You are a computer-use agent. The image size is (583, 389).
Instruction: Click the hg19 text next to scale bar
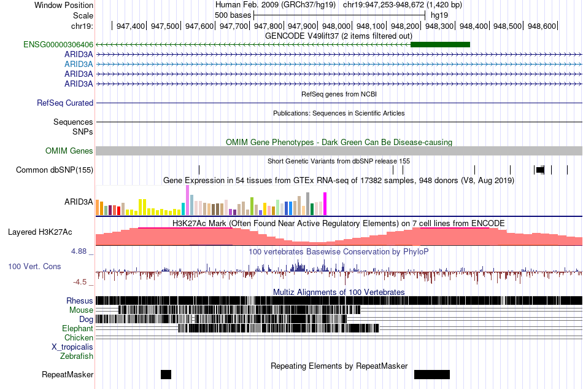439,15
